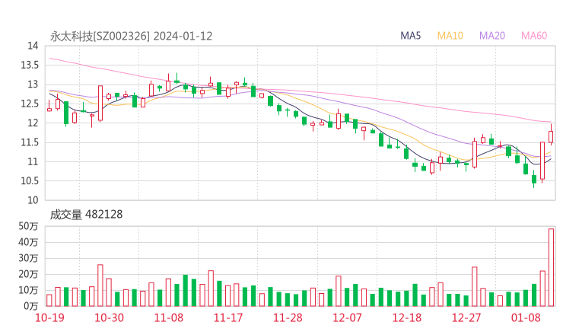Click the 12-07 date label
The height and width of the screenshot is (335, 563).
(x=347, y=317)
